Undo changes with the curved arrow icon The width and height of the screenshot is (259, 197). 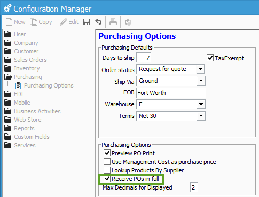[98, 22]
